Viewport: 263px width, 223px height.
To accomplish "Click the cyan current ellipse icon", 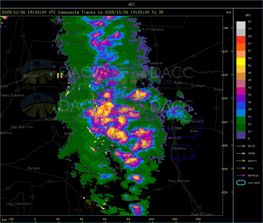I will click(x=241, y=183).
